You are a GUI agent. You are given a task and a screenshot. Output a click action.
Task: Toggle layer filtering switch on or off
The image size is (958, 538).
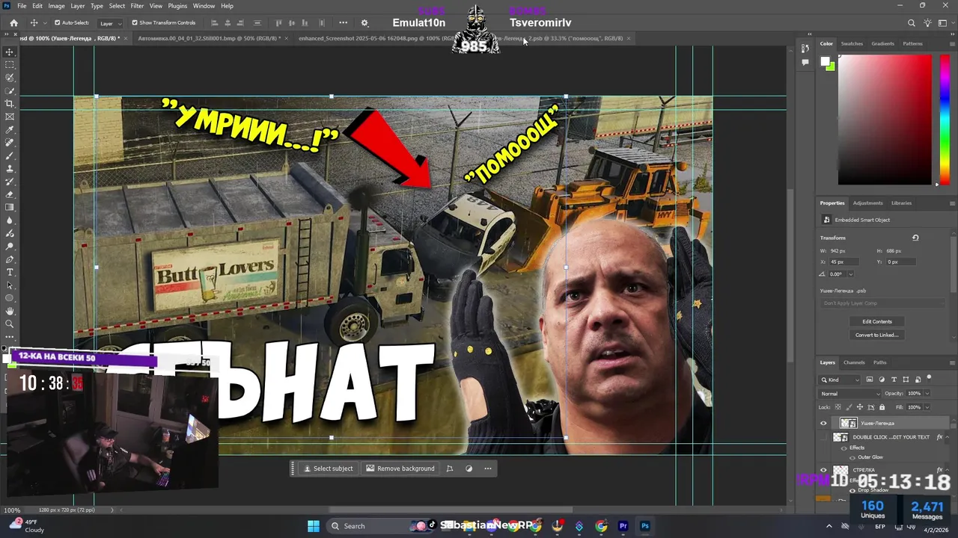[x=929, y=378]
